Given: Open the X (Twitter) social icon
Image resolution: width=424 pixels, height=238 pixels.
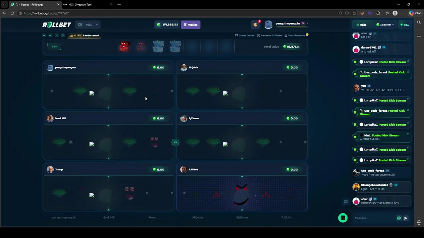Looking at the screenshot, I should point(57,35).
